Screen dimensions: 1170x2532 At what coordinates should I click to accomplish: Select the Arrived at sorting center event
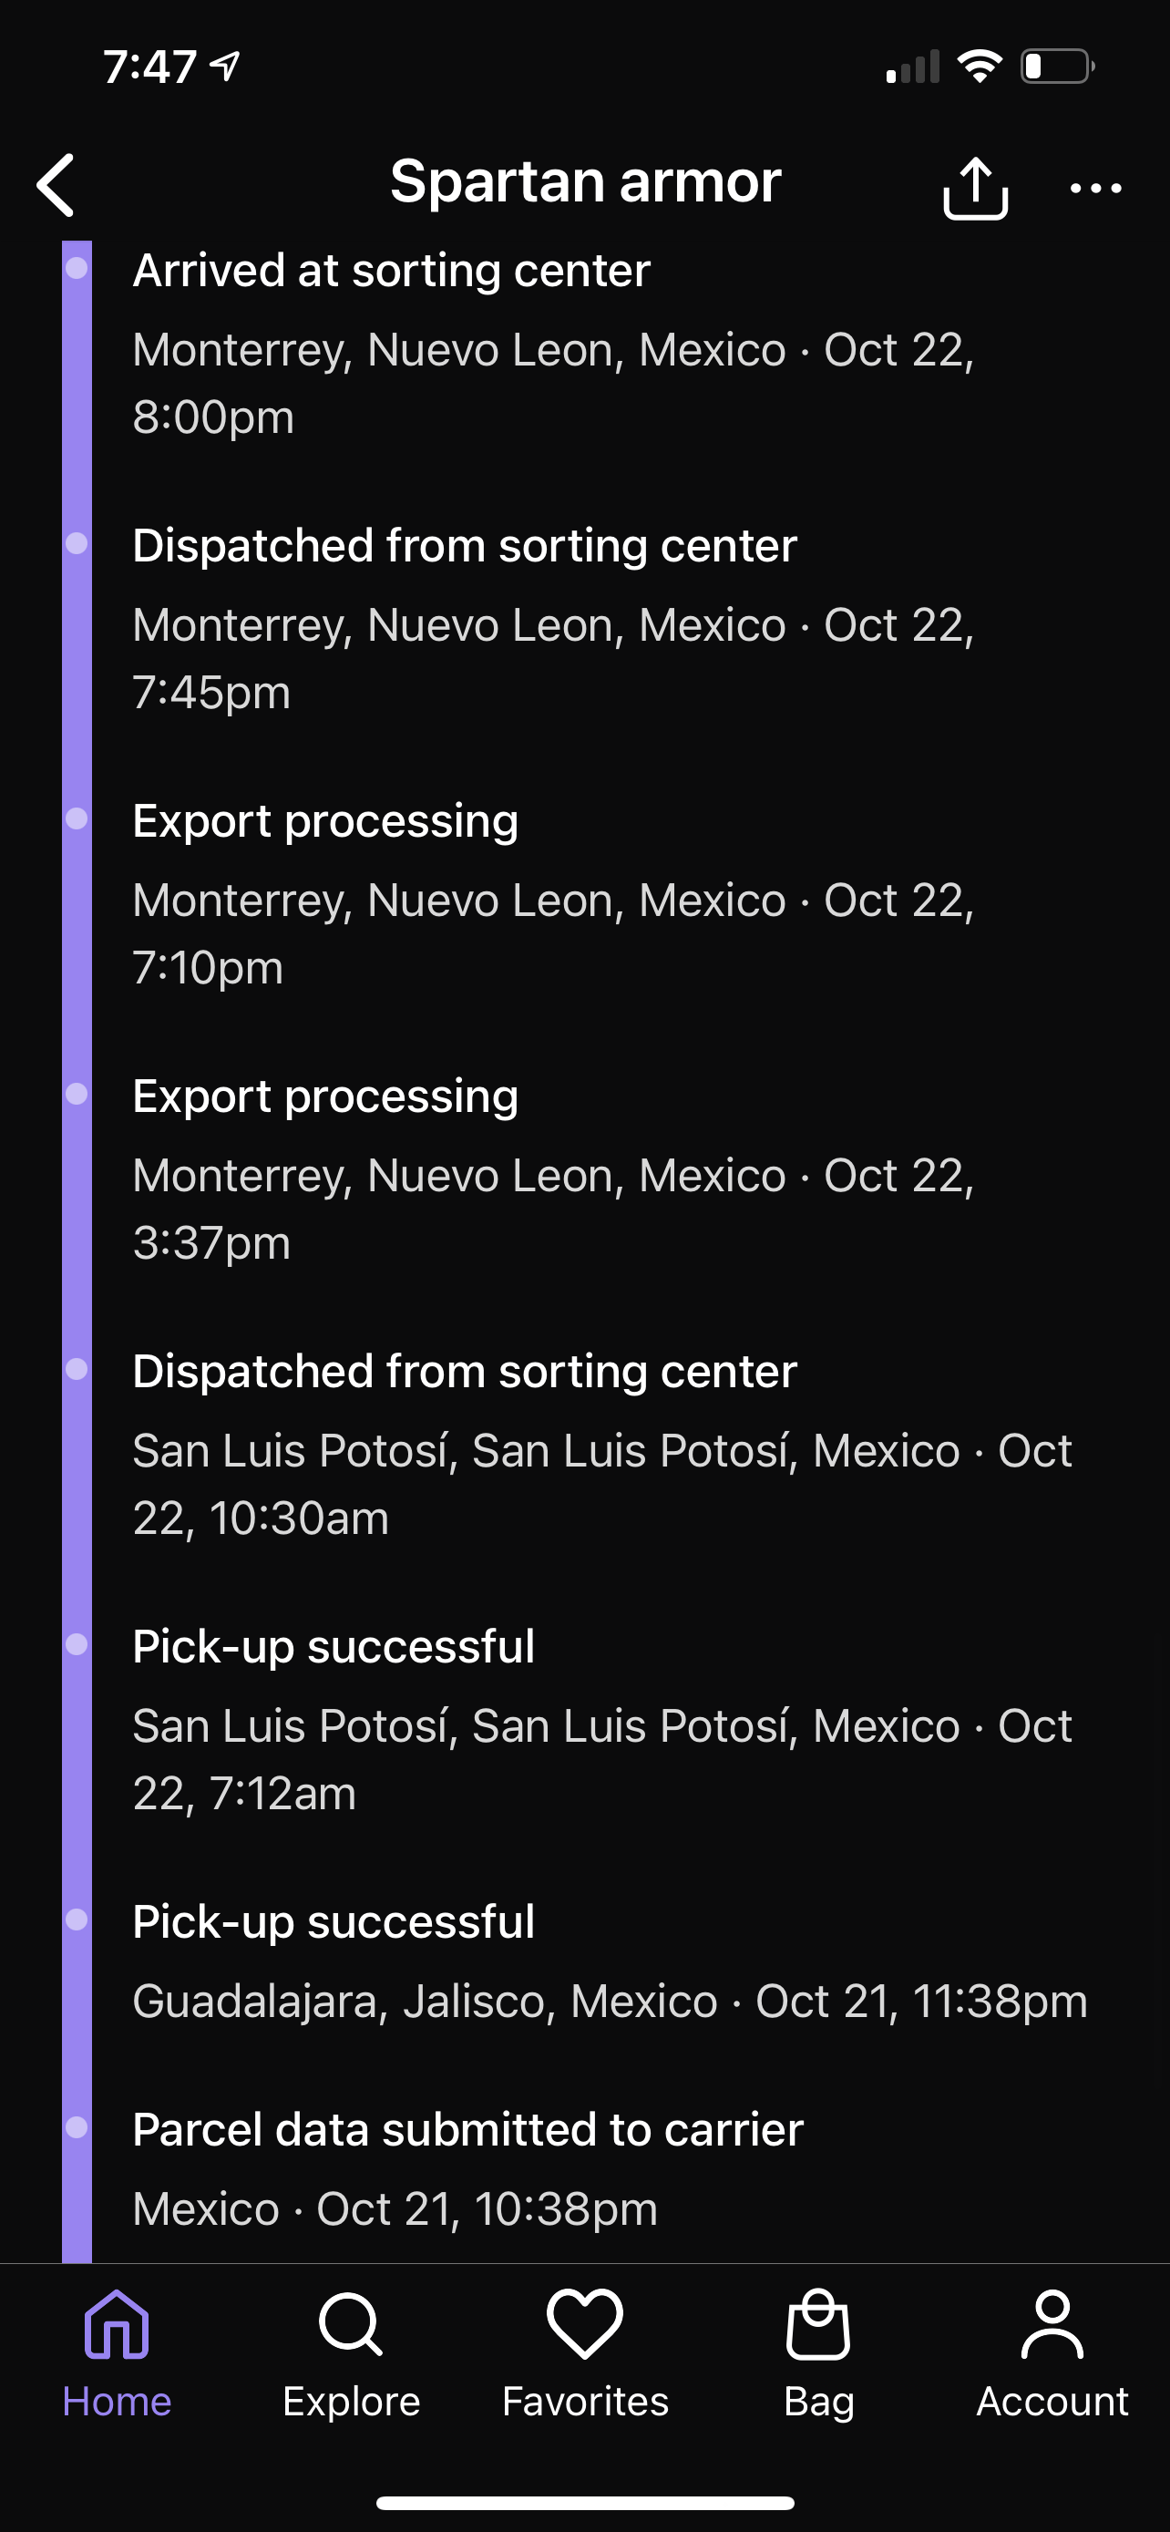pos(391,271)
